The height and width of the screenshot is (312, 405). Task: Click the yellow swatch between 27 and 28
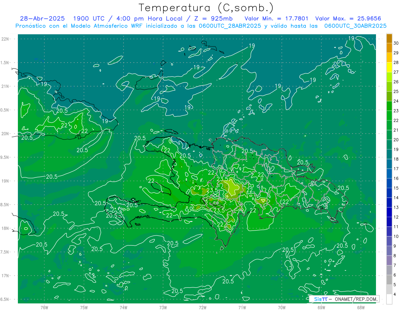(389, 67)
